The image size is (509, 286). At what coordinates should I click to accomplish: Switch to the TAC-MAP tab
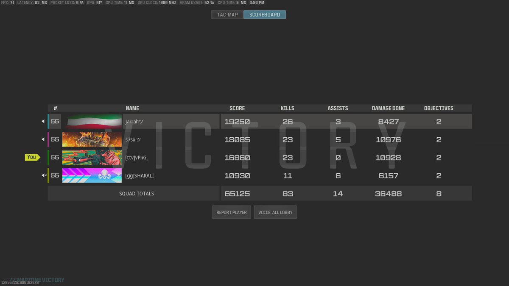coord(227,14)
